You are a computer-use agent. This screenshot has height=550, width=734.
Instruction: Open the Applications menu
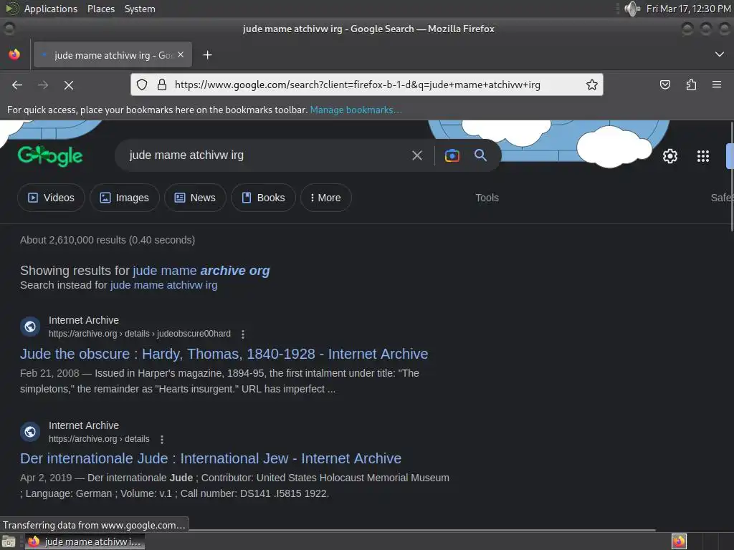tap(51, 9)
